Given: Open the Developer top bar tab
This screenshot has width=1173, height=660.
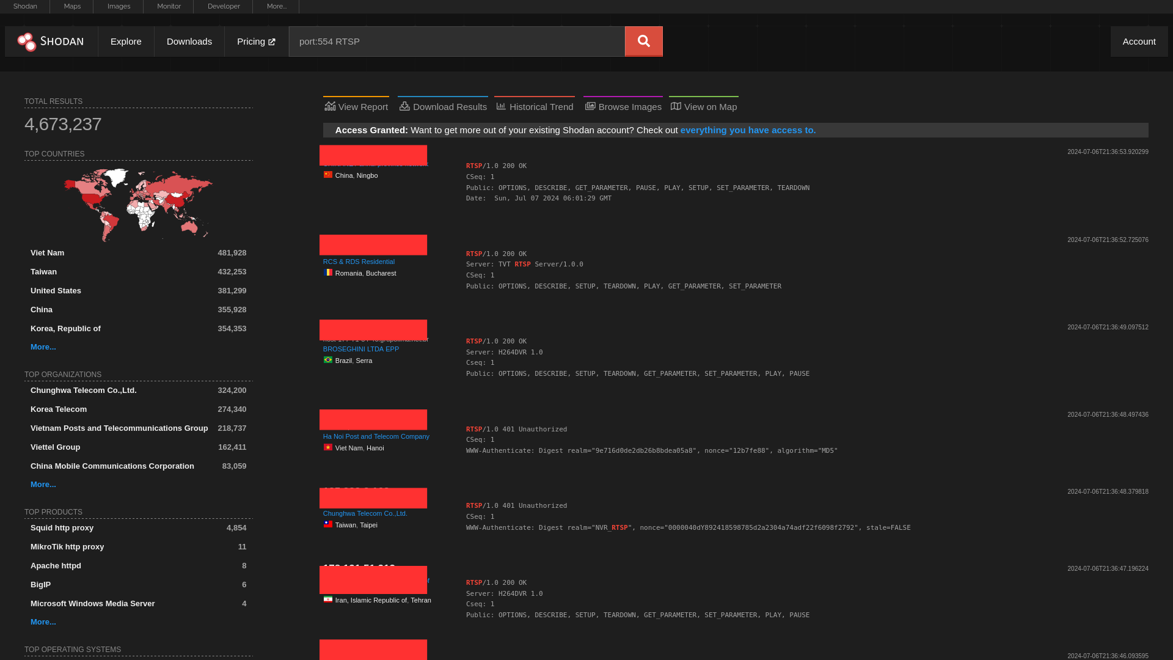Looking at the screenshot, I should click(224, 6).
